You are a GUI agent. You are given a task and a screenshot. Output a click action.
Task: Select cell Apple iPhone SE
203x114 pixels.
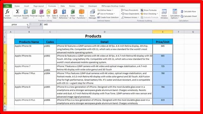click(x=29, y=49)
